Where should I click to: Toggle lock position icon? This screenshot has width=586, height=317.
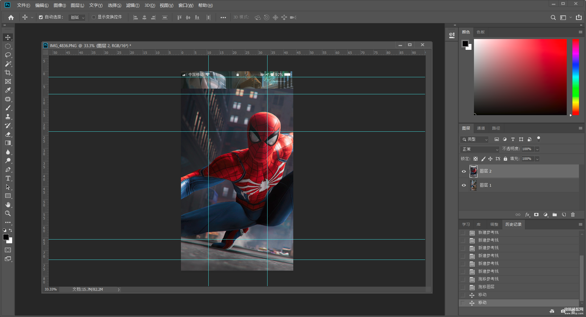pos(490,159)
